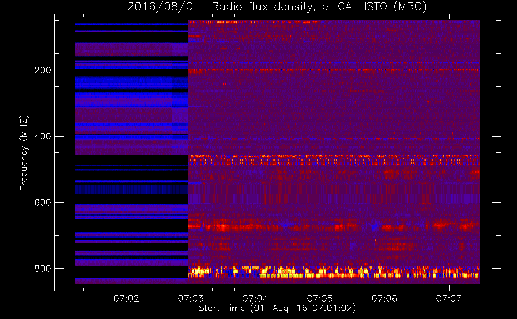Click the 600 frequency tick label
This screenshot has width=517, height=319.
pos(43,203)
